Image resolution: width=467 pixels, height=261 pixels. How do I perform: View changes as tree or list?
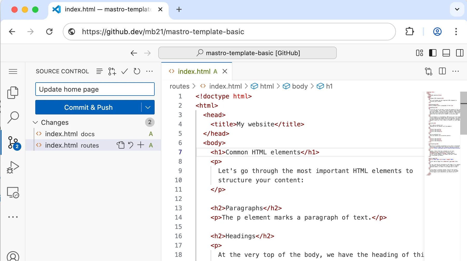pos(99,71)
